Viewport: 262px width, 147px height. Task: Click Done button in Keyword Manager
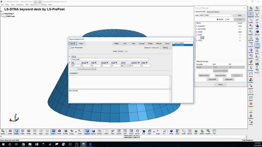(x=220, y=85)
